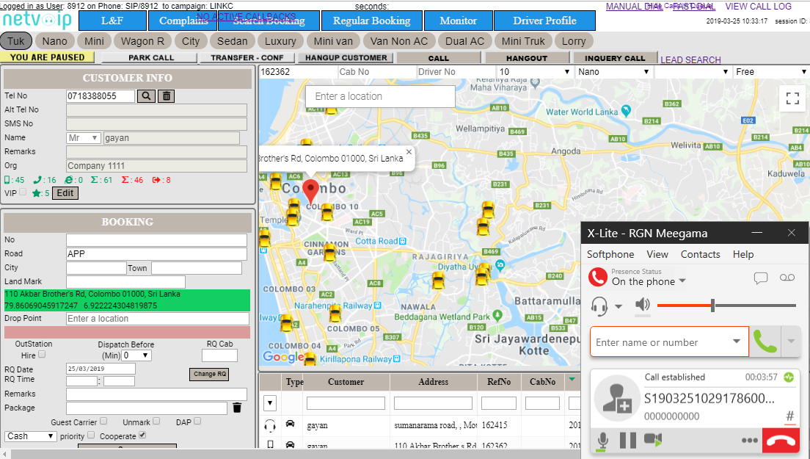Image resolution: width=810 pixels, height=459 pixels.
Task: Open the Dispatch Before minutes dropdown
Action: coord(136,355)
